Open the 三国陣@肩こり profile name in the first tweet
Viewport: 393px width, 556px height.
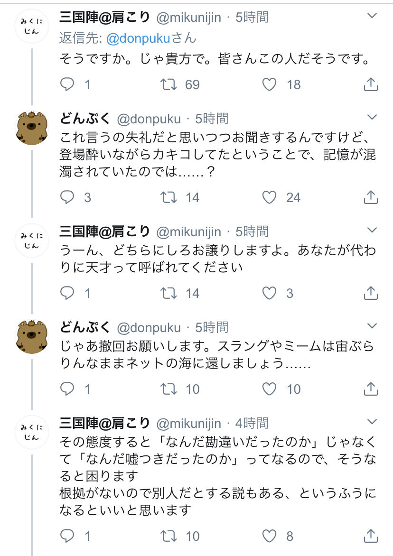(104, 17)
